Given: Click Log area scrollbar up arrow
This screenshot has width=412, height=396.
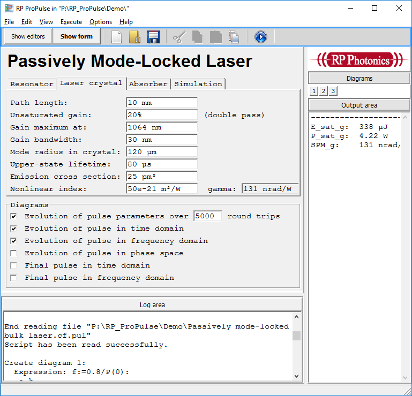Looking at the screenshot, I should (x=297, y=317).
